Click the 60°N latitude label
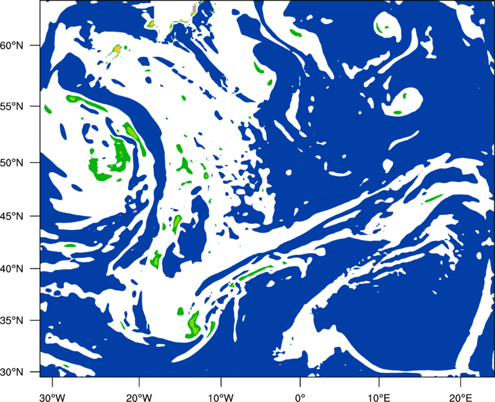495x402 pixels. [12, 46]
